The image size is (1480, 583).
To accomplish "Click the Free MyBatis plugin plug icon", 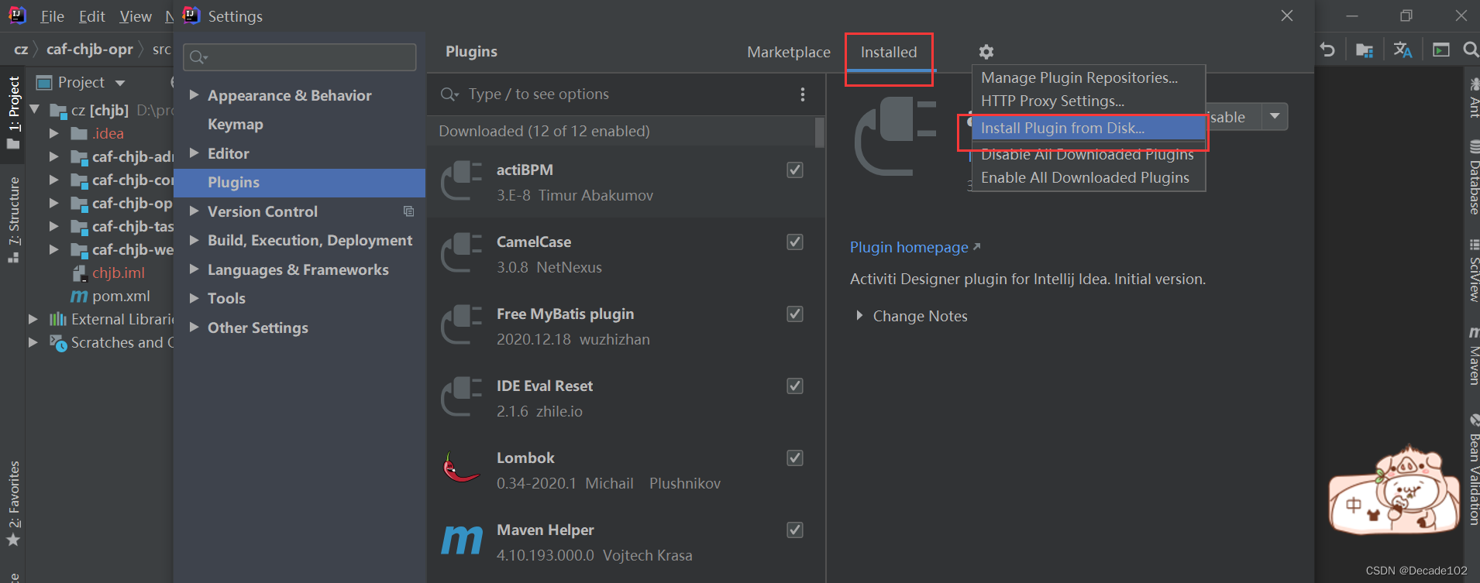I will point(462,324).
